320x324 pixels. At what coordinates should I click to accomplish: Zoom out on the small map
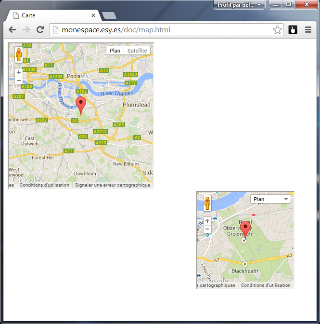tap(207, 229)
